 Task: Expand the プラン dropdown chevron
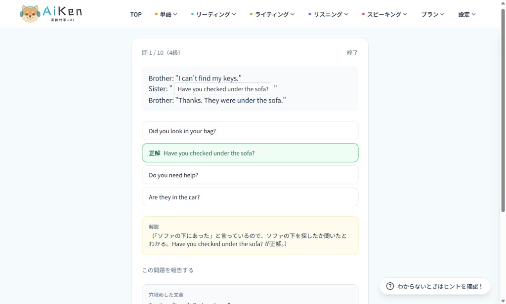[x=442, y=14]
